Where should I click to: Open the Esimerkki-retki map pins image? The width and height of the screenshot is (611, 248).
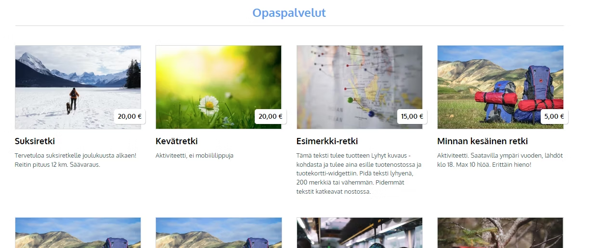point(360,87)
